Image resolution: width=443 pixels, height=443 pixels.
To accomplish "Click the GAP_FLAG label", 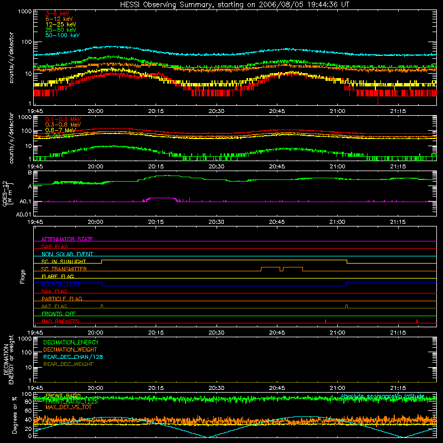I will coord(54,246).
